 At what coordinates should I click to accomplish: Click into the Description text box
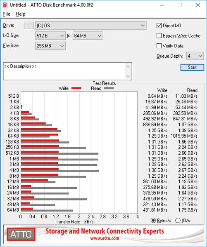coord(64,71)
